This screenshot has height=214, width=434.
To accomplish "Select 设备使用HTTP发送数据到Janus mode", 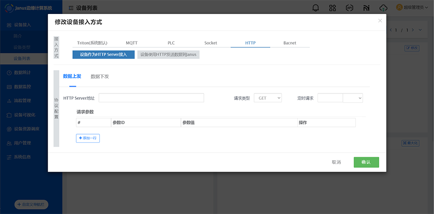I will 169,55.
